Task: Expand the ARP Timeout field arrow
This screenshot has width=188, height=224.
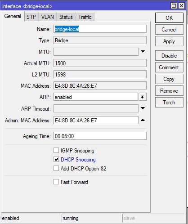Action: (x=143, y=108)
